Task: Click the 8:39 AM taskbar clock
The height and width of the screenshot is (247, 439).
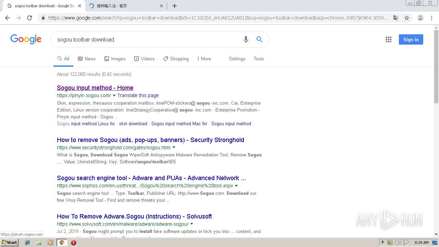Action: point(422,243)
